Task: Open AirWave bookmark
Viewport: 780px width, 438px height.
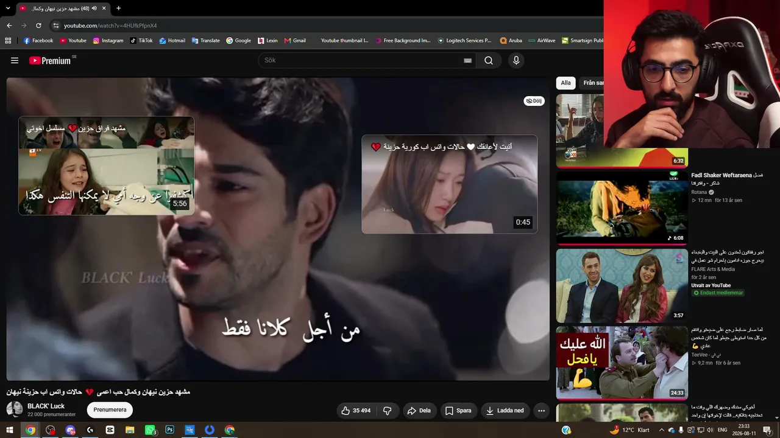Action: click(542, 41)
